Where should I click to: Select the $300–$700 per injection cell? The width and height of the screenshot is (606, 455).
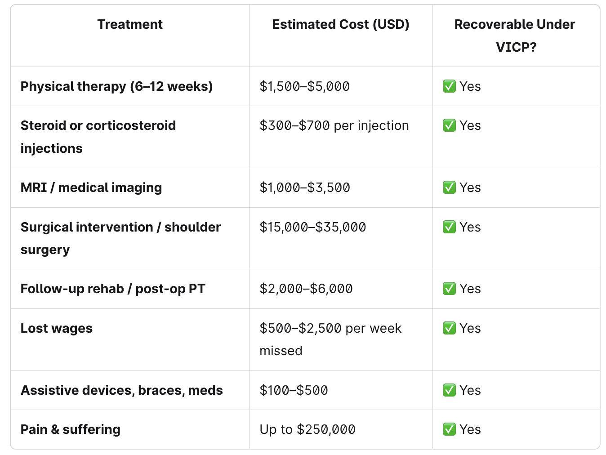(334, 125)
